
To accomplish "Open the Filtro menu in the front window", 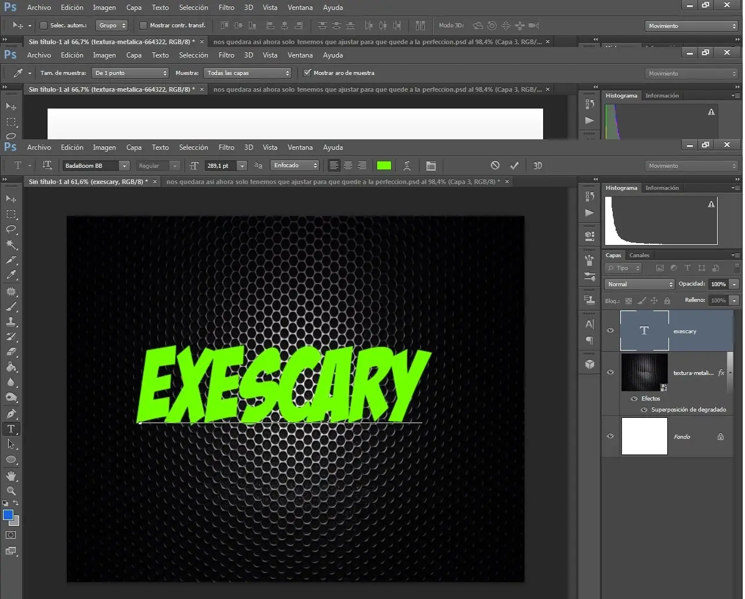I will coord(226,147).
